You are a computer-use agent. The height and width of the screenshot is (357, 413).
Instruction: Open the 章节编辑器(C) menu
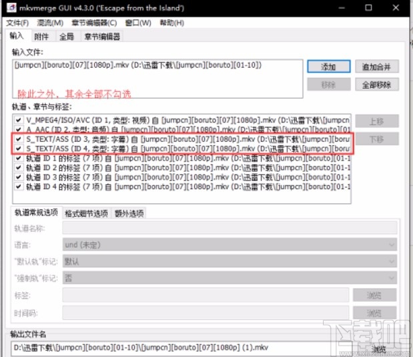(x=94, y=23)
